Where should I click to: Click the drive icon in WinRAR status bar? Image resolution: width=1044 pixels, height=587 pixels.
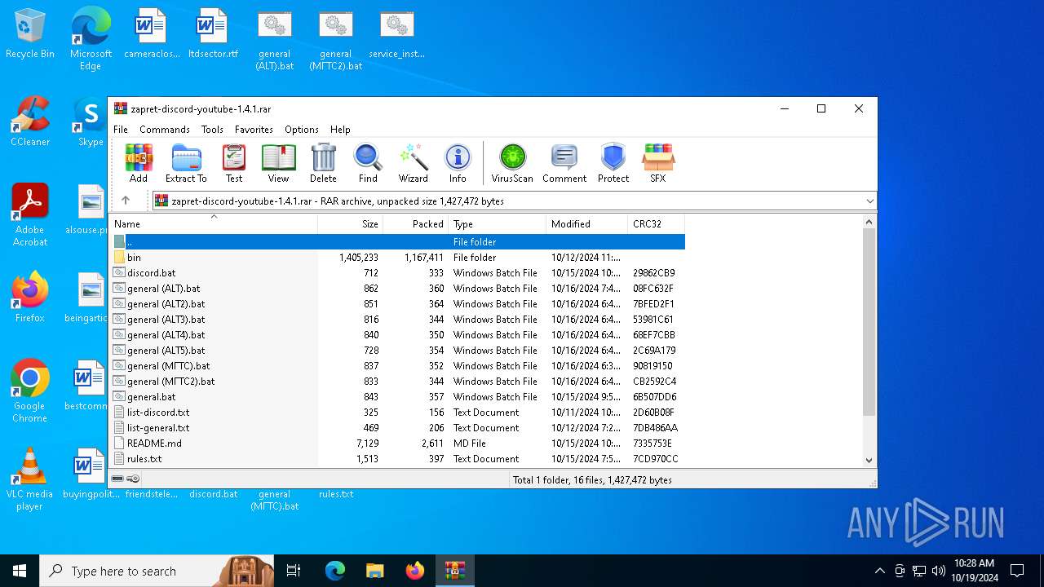(x=118, y=479)
